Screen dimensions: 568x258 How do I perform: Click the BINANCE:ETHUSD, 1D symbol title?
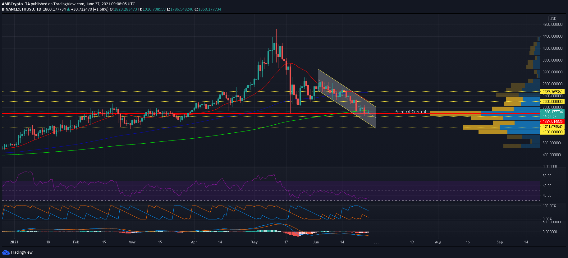(21, 9)
